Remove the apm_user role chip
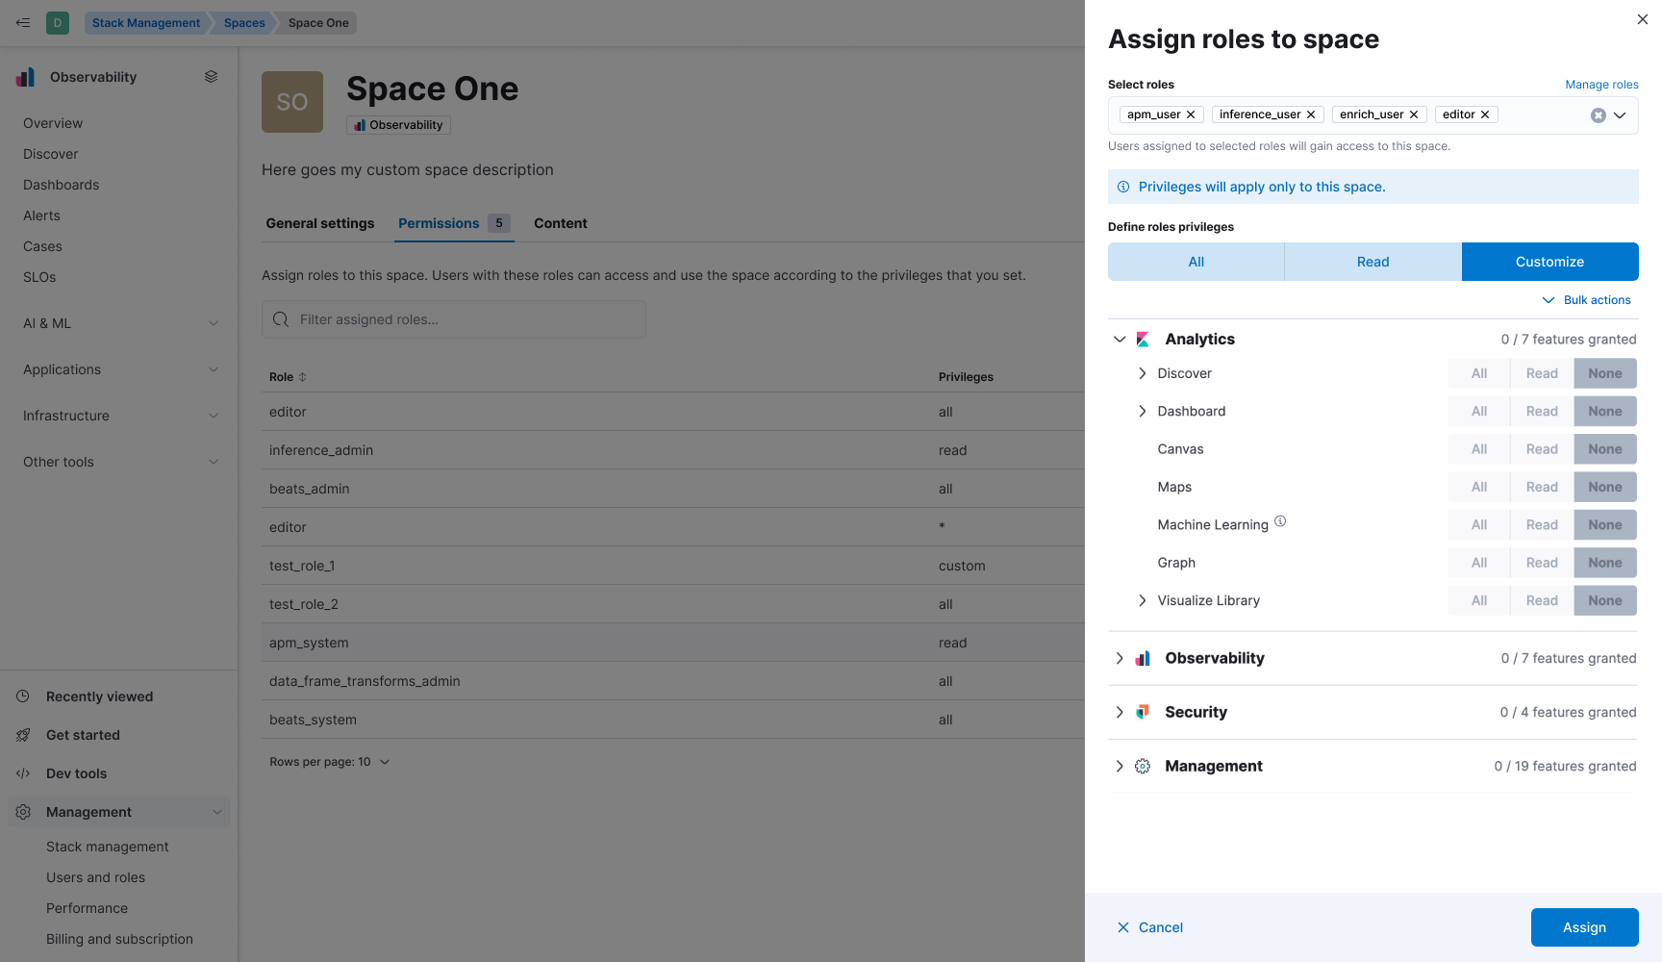This screenshot has width=1662, height=962. pyautogui.click(x=1191, y=114)
